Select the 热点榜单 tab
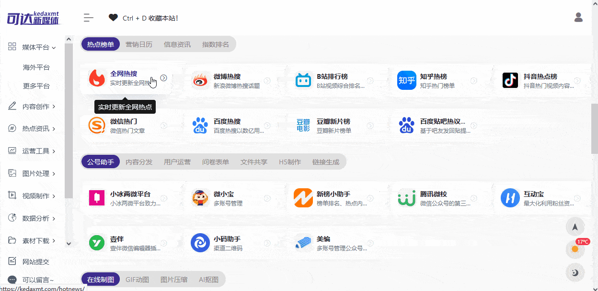The height and width of the screenshot is (291, 598). 101,44
